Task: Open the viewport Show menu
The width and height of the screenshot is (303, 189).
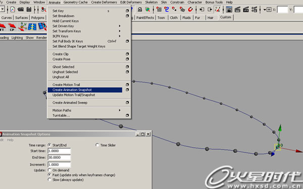Action: (30, 38)
